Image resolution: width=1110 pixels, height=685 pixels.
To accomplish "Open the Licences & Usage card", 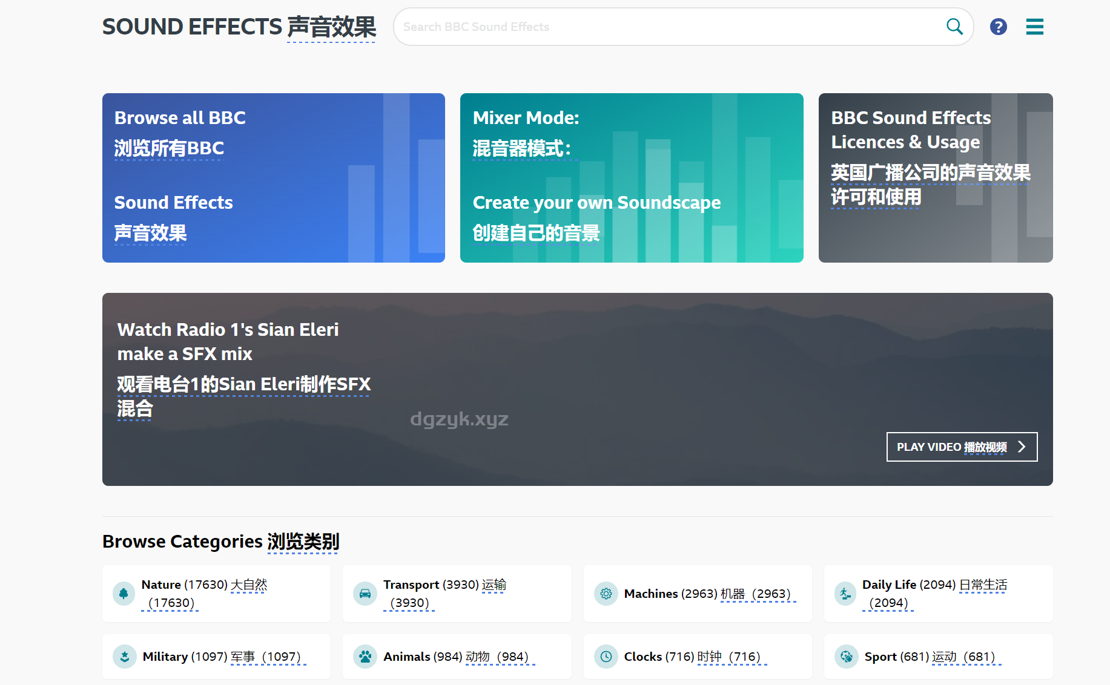I will coord(936,178).
